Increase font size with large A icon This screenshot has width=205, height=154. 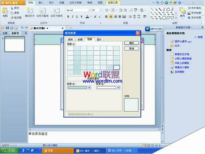coord(95,17)
